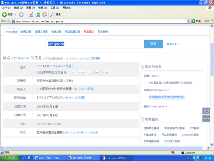The height and width of the screenshot is (161, 214).
Task: Click whois反查 link beside the domain name
Action: click(x=64, y=66)
